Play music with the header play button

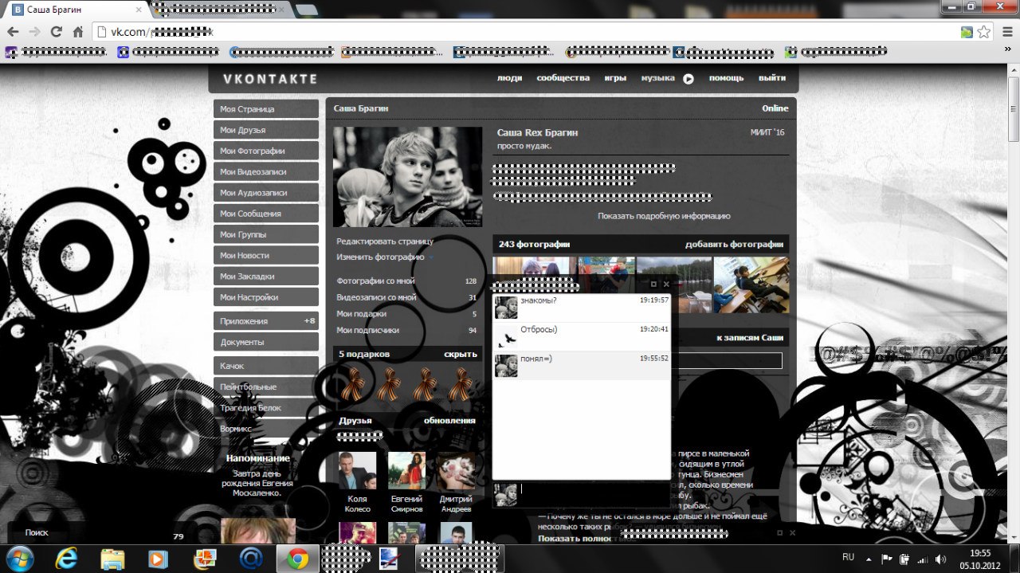pyautogui.click(x=688, y=78)
